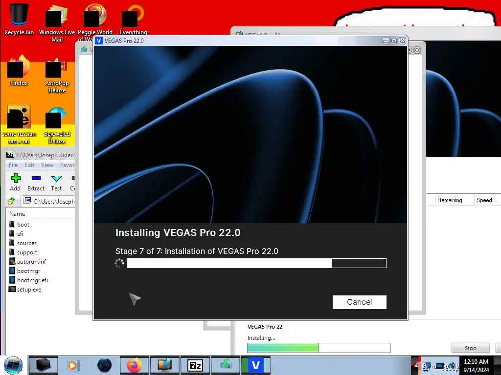The image size is (501, 375).
Task: Open Bejeweled Deluxe desktop shortcut
Action: tap(57, 125)
